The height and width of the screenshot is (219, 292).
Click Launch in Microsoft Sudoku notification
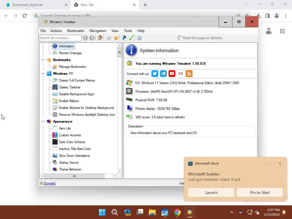pyautogui.click(x=211, y=192)
